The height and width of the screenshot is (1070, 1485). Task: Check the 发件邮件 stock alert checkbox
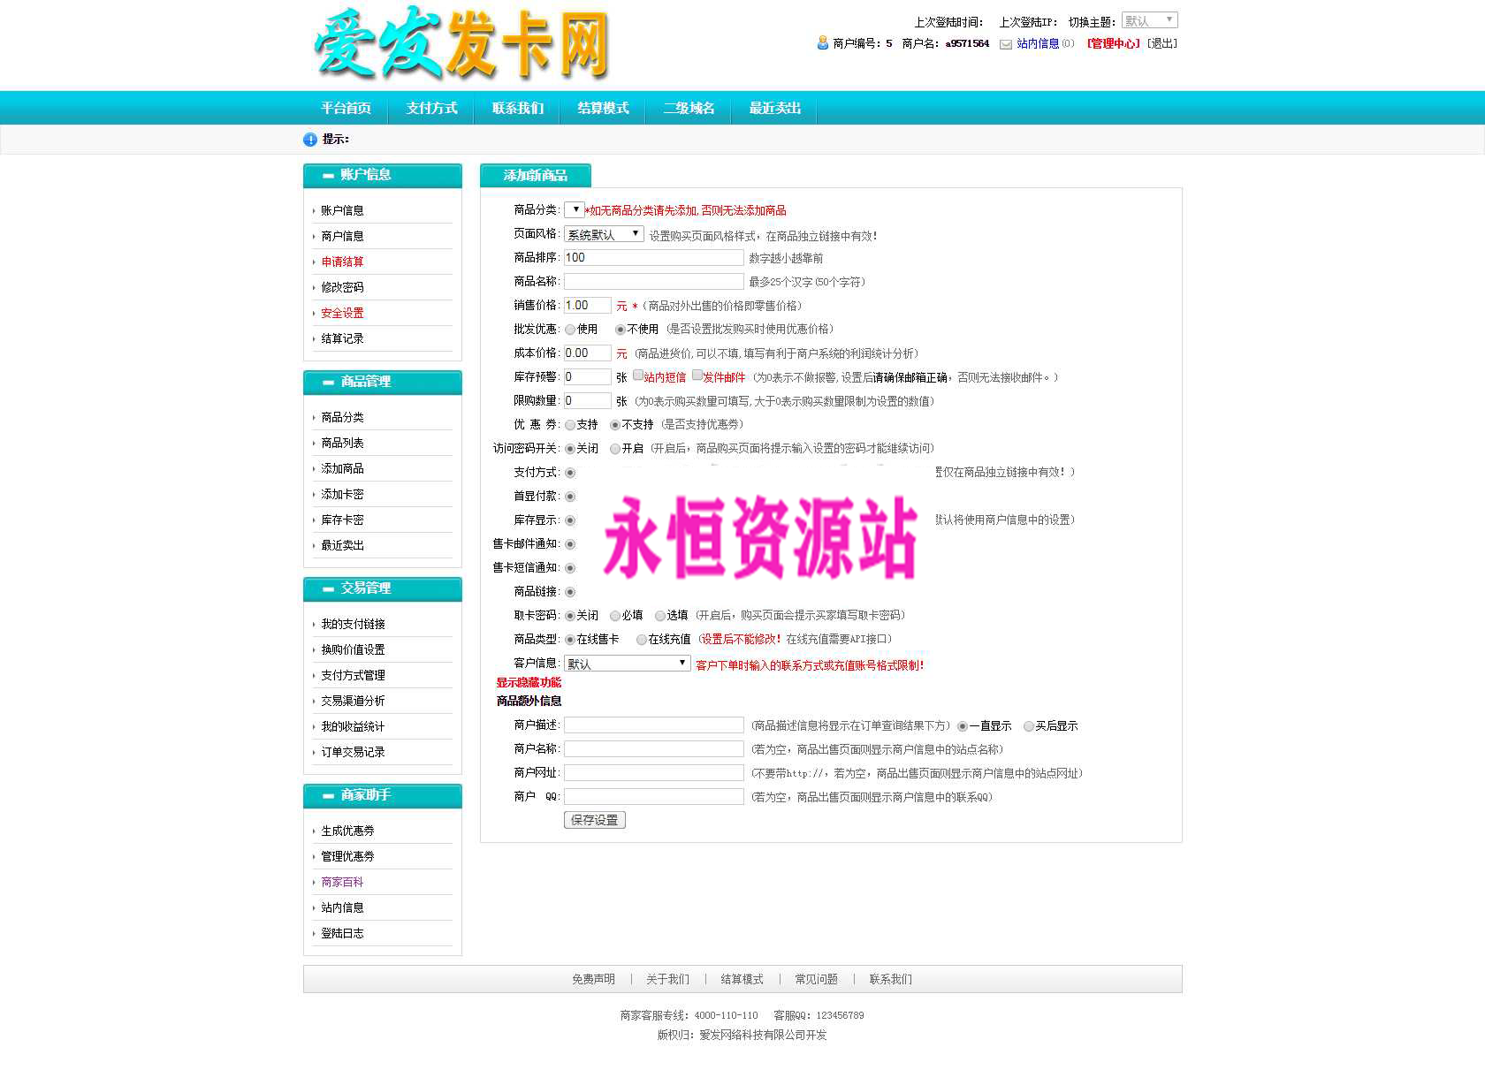pos(697,376)
